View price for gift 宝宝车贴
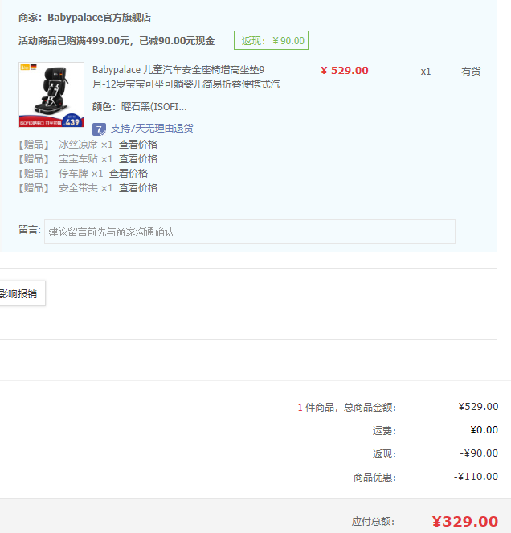 pyautogui.click(x=138, y=158)
